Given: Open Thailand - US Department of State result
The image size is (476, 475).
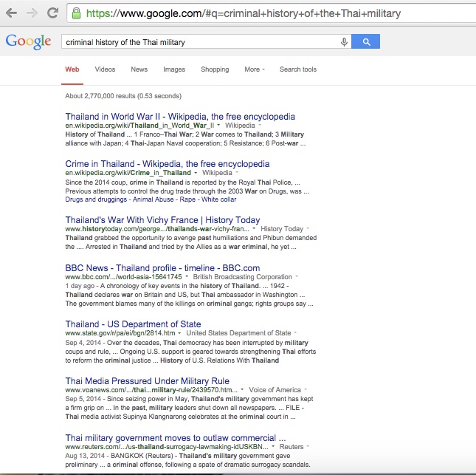Looking at the screenshot, I should tap(133, 324).
